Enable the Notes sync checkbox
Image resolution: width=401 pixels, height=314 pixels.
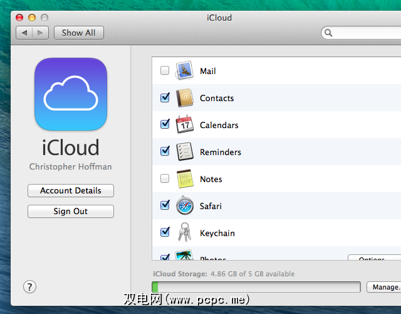165,179
